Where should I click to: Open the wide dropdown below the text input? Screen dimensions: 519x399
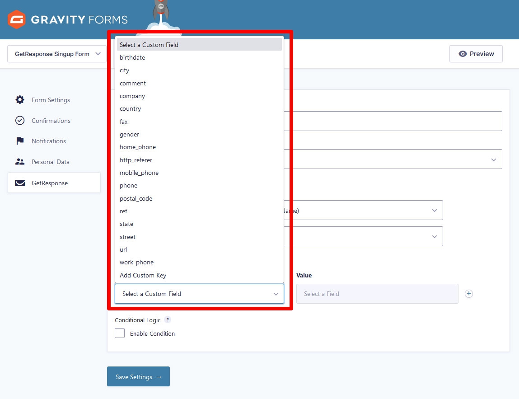point(393,159)
